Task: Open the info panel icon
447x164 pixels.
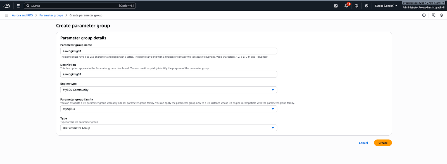Action: (x=424, y=15)
